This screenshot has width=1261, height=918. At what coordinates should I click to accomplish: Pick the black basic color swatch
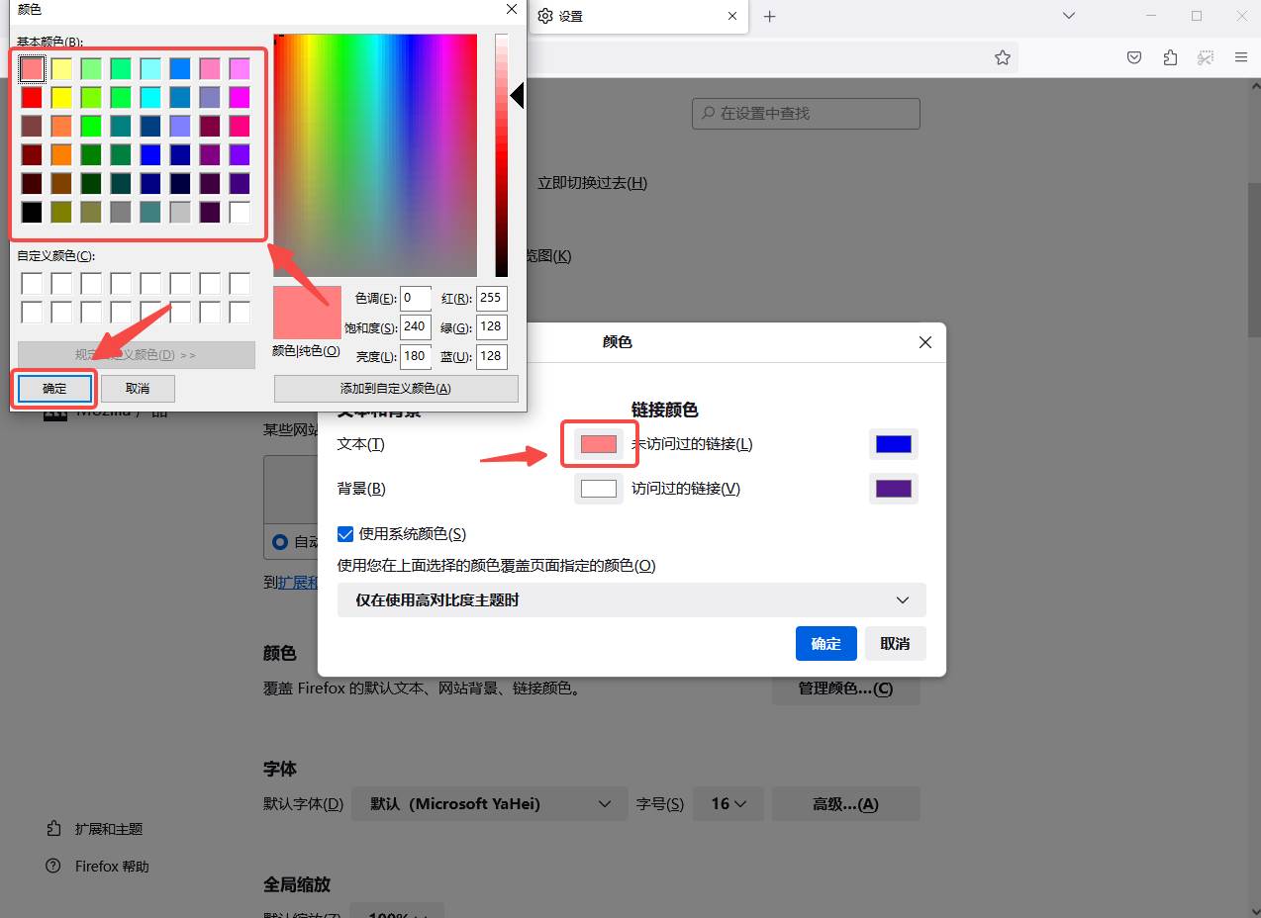(x=32, y=212)
